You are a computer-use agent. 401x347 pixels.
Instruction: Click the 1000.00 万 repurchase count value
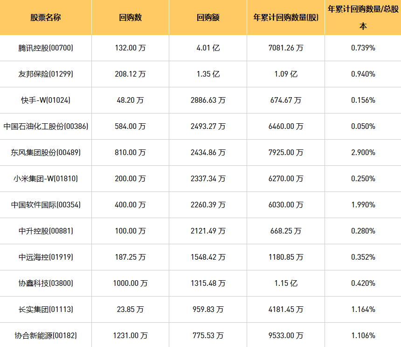click(x=130, y=283)
